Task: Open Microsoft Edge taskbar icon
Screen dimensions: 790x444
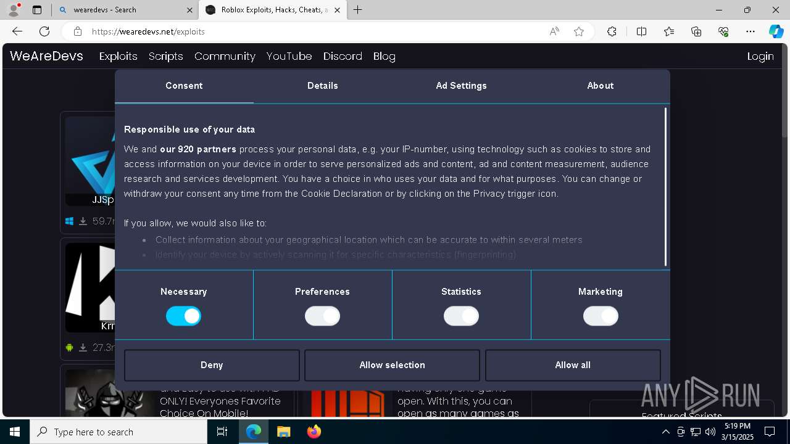Action: coord(254,432)
